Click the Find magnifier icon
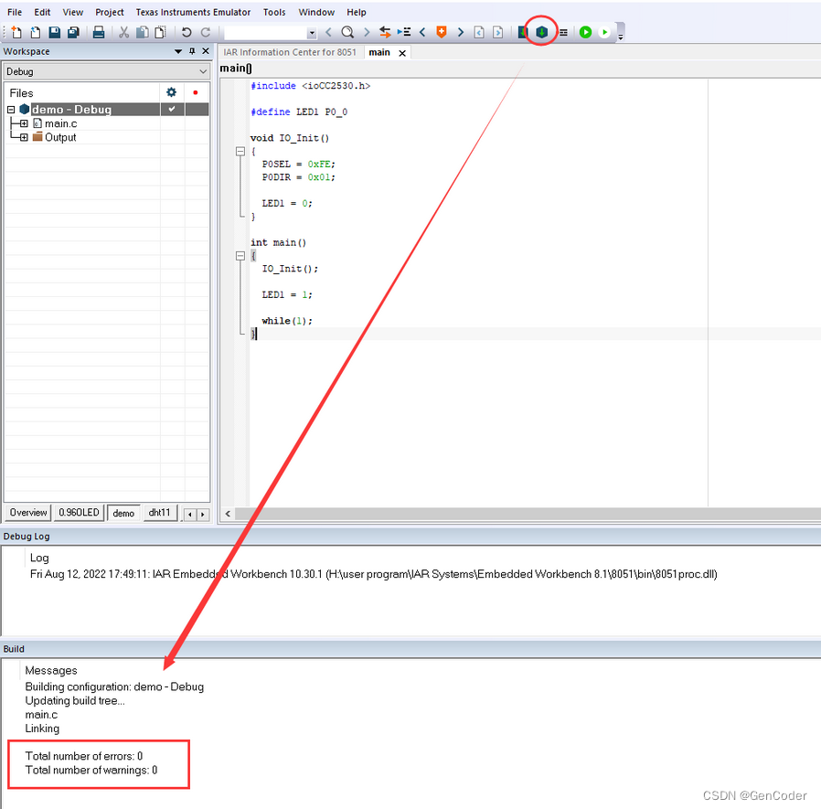This screenshot has width=821, height=809. tap(347, 33)
